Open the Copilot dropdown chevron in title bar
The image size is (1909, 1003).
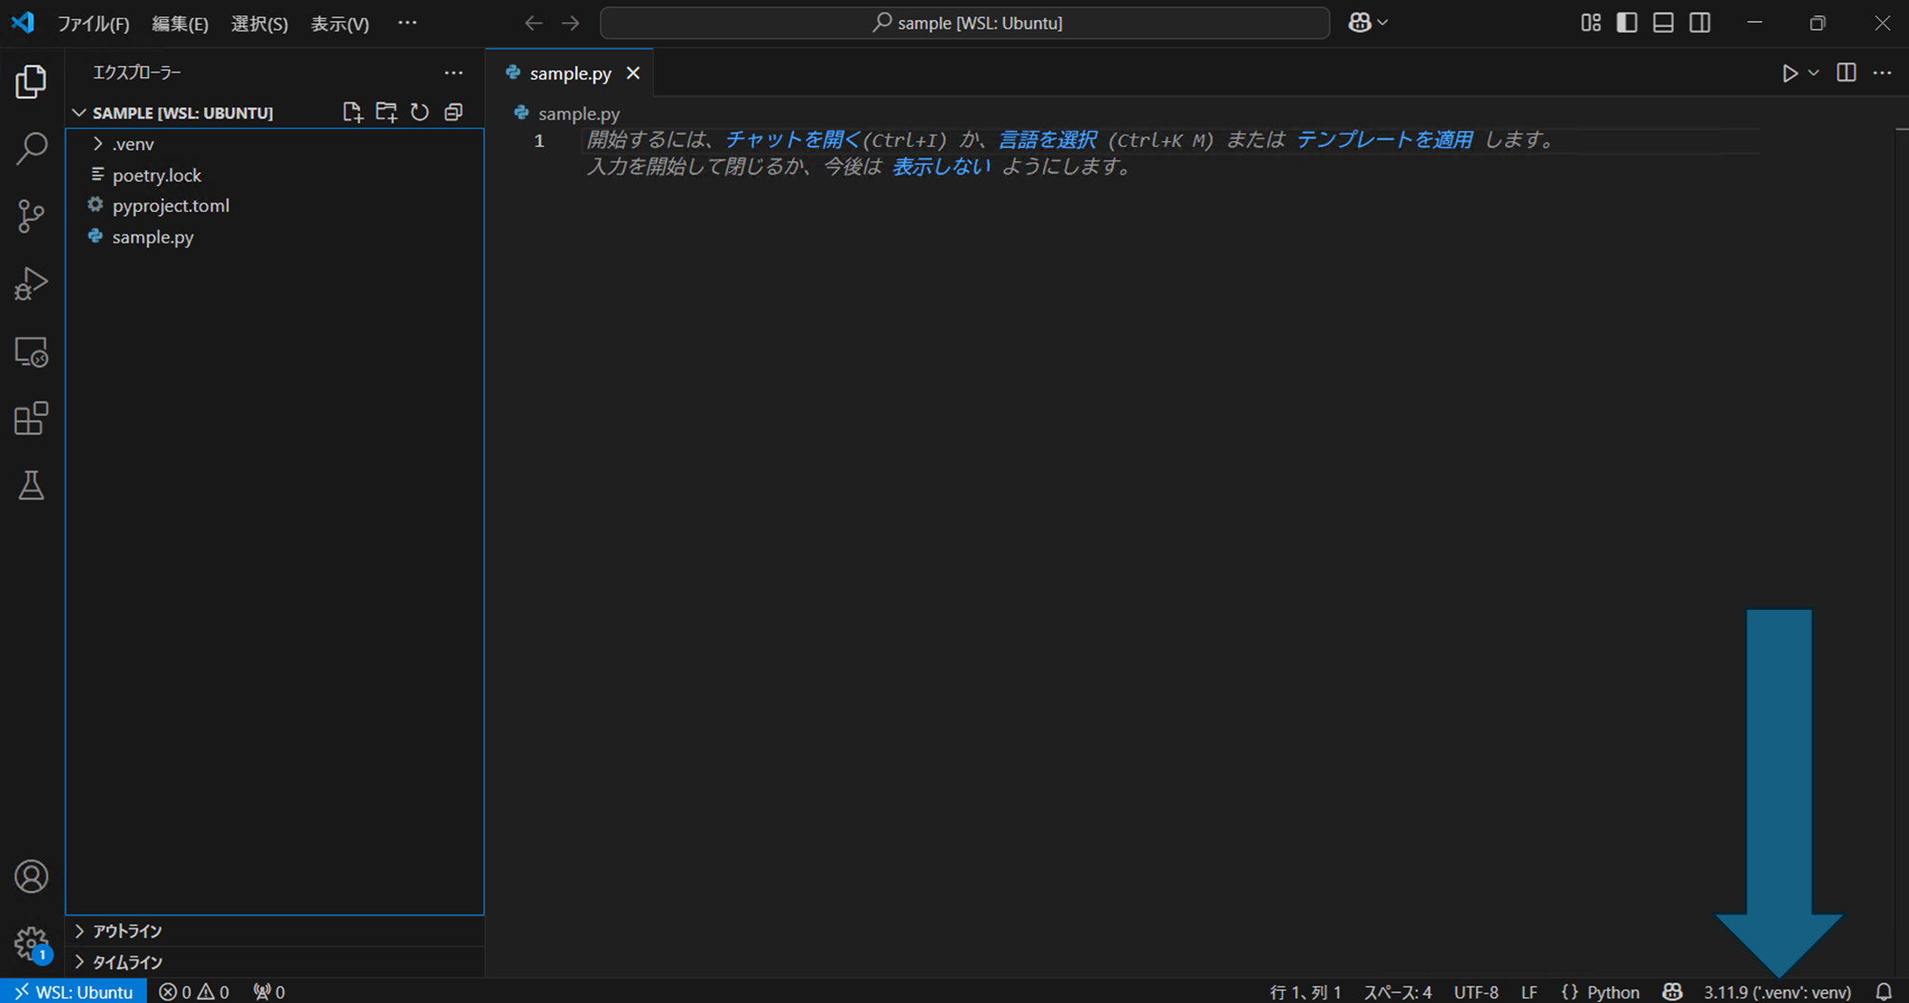tap(1382, 23)
